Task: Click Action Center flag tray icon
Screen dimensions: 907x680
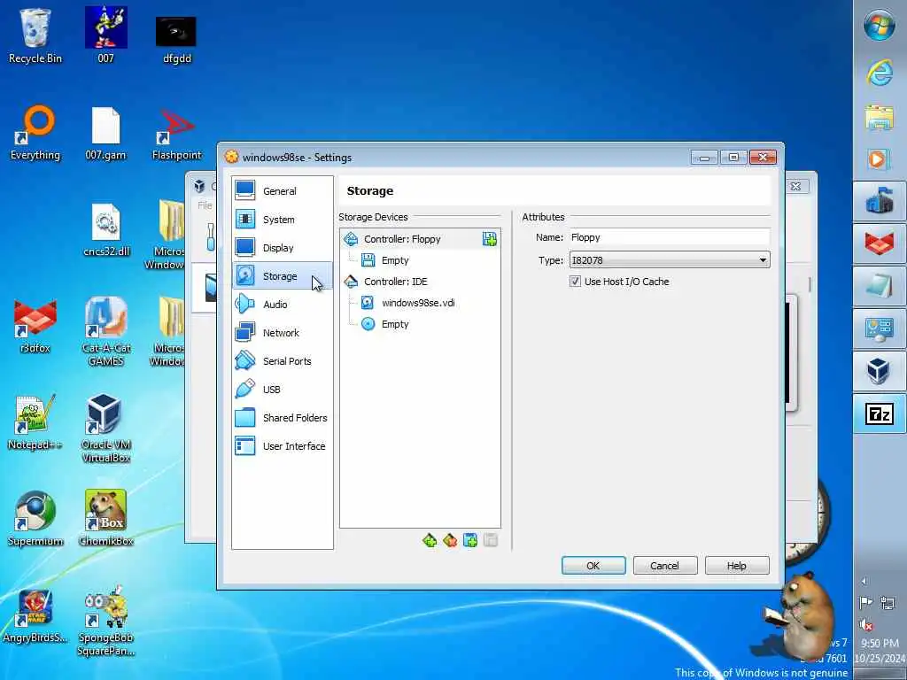Action: tap(865, 603)
